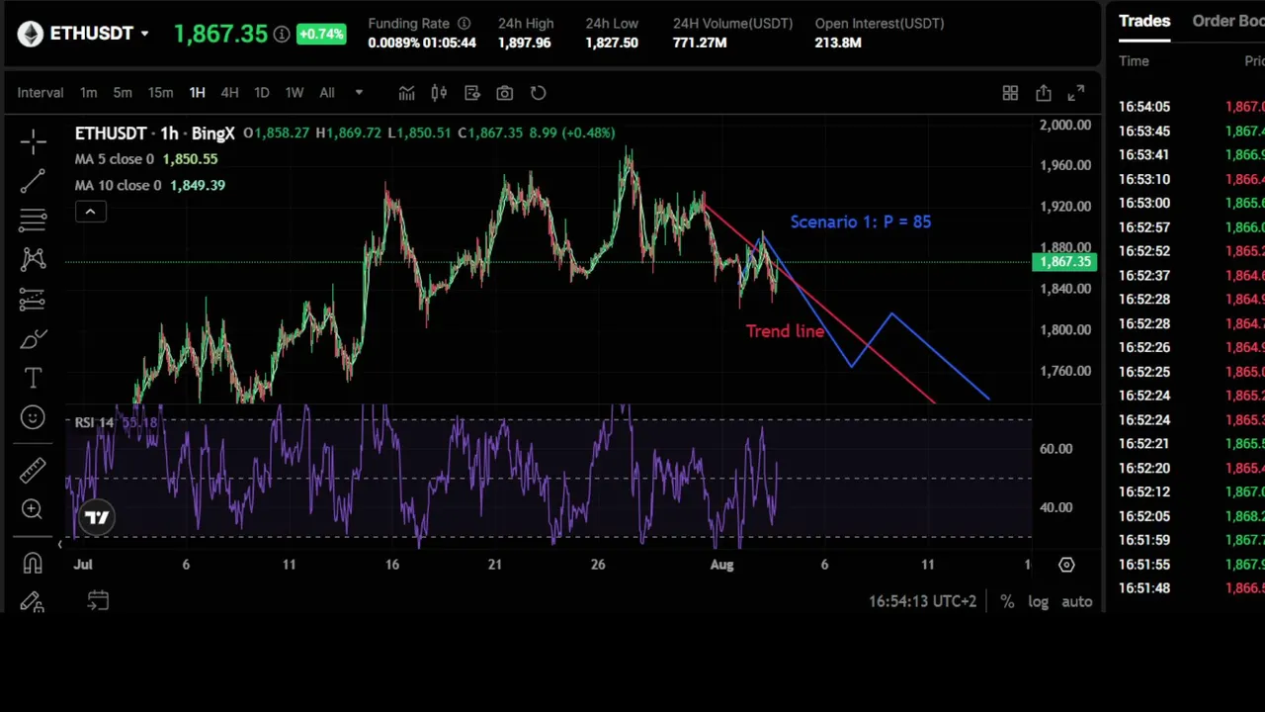Click the ETHUSDT · 1h · BingX chart title
This screenshot has height=712, width=1265.
[155, 133]
